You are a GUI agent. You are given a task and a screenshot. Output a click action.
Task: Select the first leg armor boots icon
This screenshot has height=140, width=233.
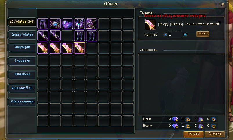point(80,36)
